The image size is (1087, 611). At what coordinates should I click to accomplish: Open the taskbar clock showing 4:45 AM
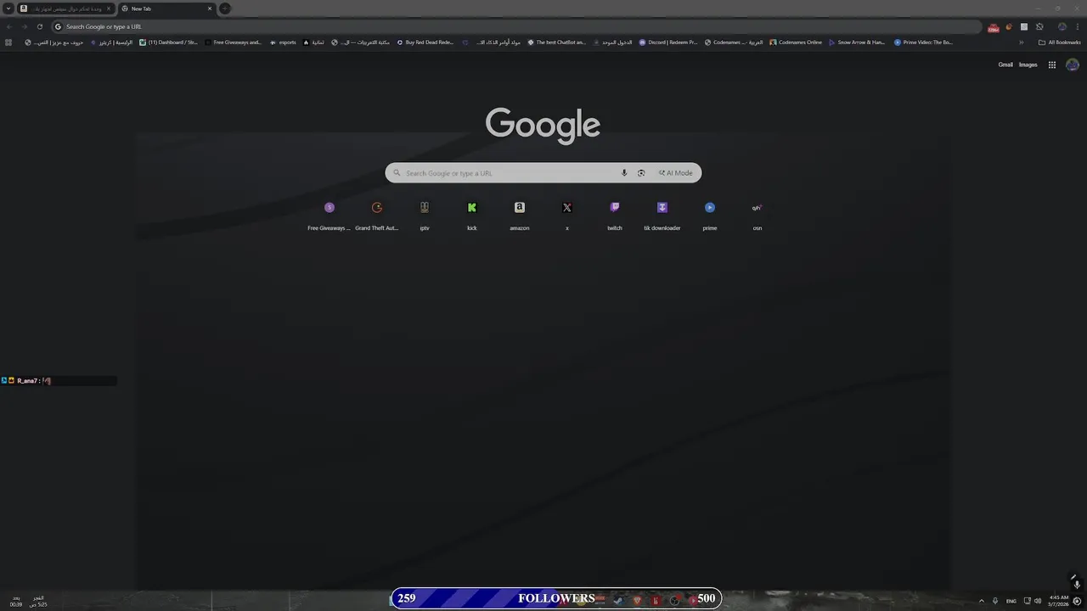1059,601
